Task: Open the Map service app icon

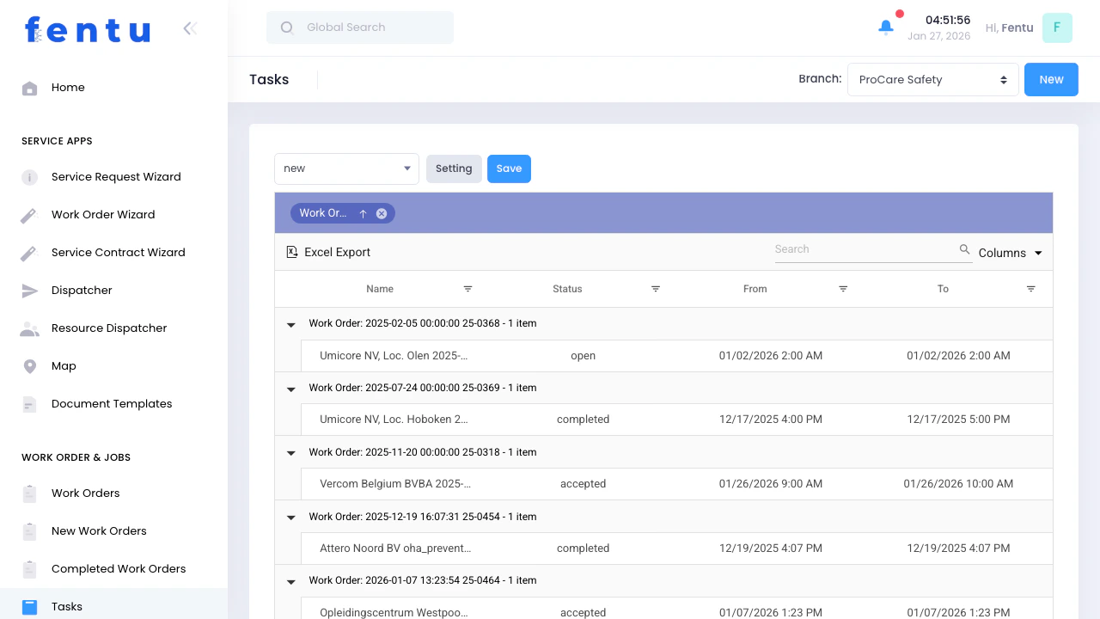Action: 29,365
